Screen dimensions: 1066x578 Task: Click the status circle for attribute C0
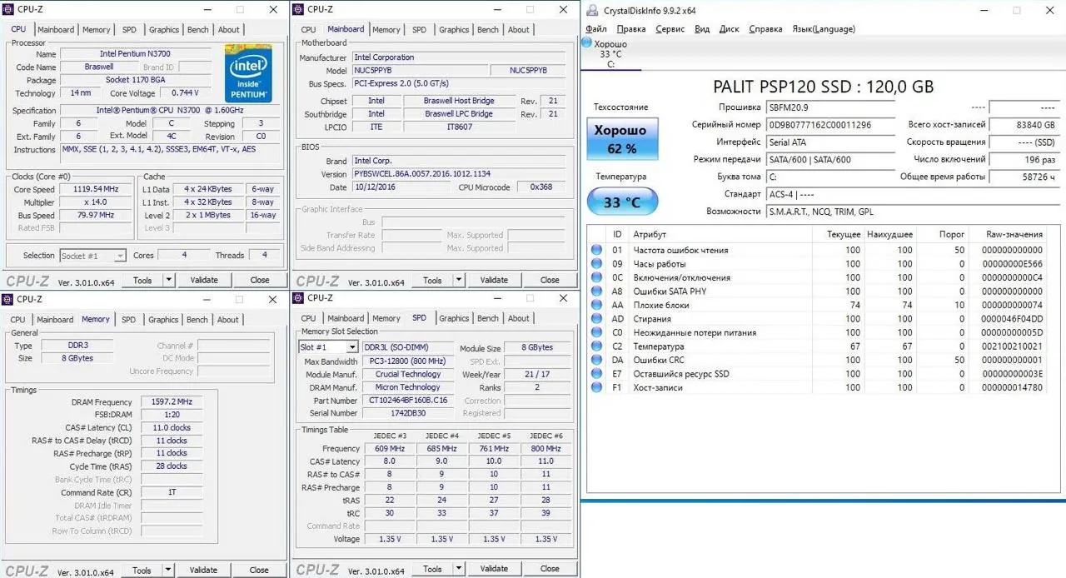point(596,332)
